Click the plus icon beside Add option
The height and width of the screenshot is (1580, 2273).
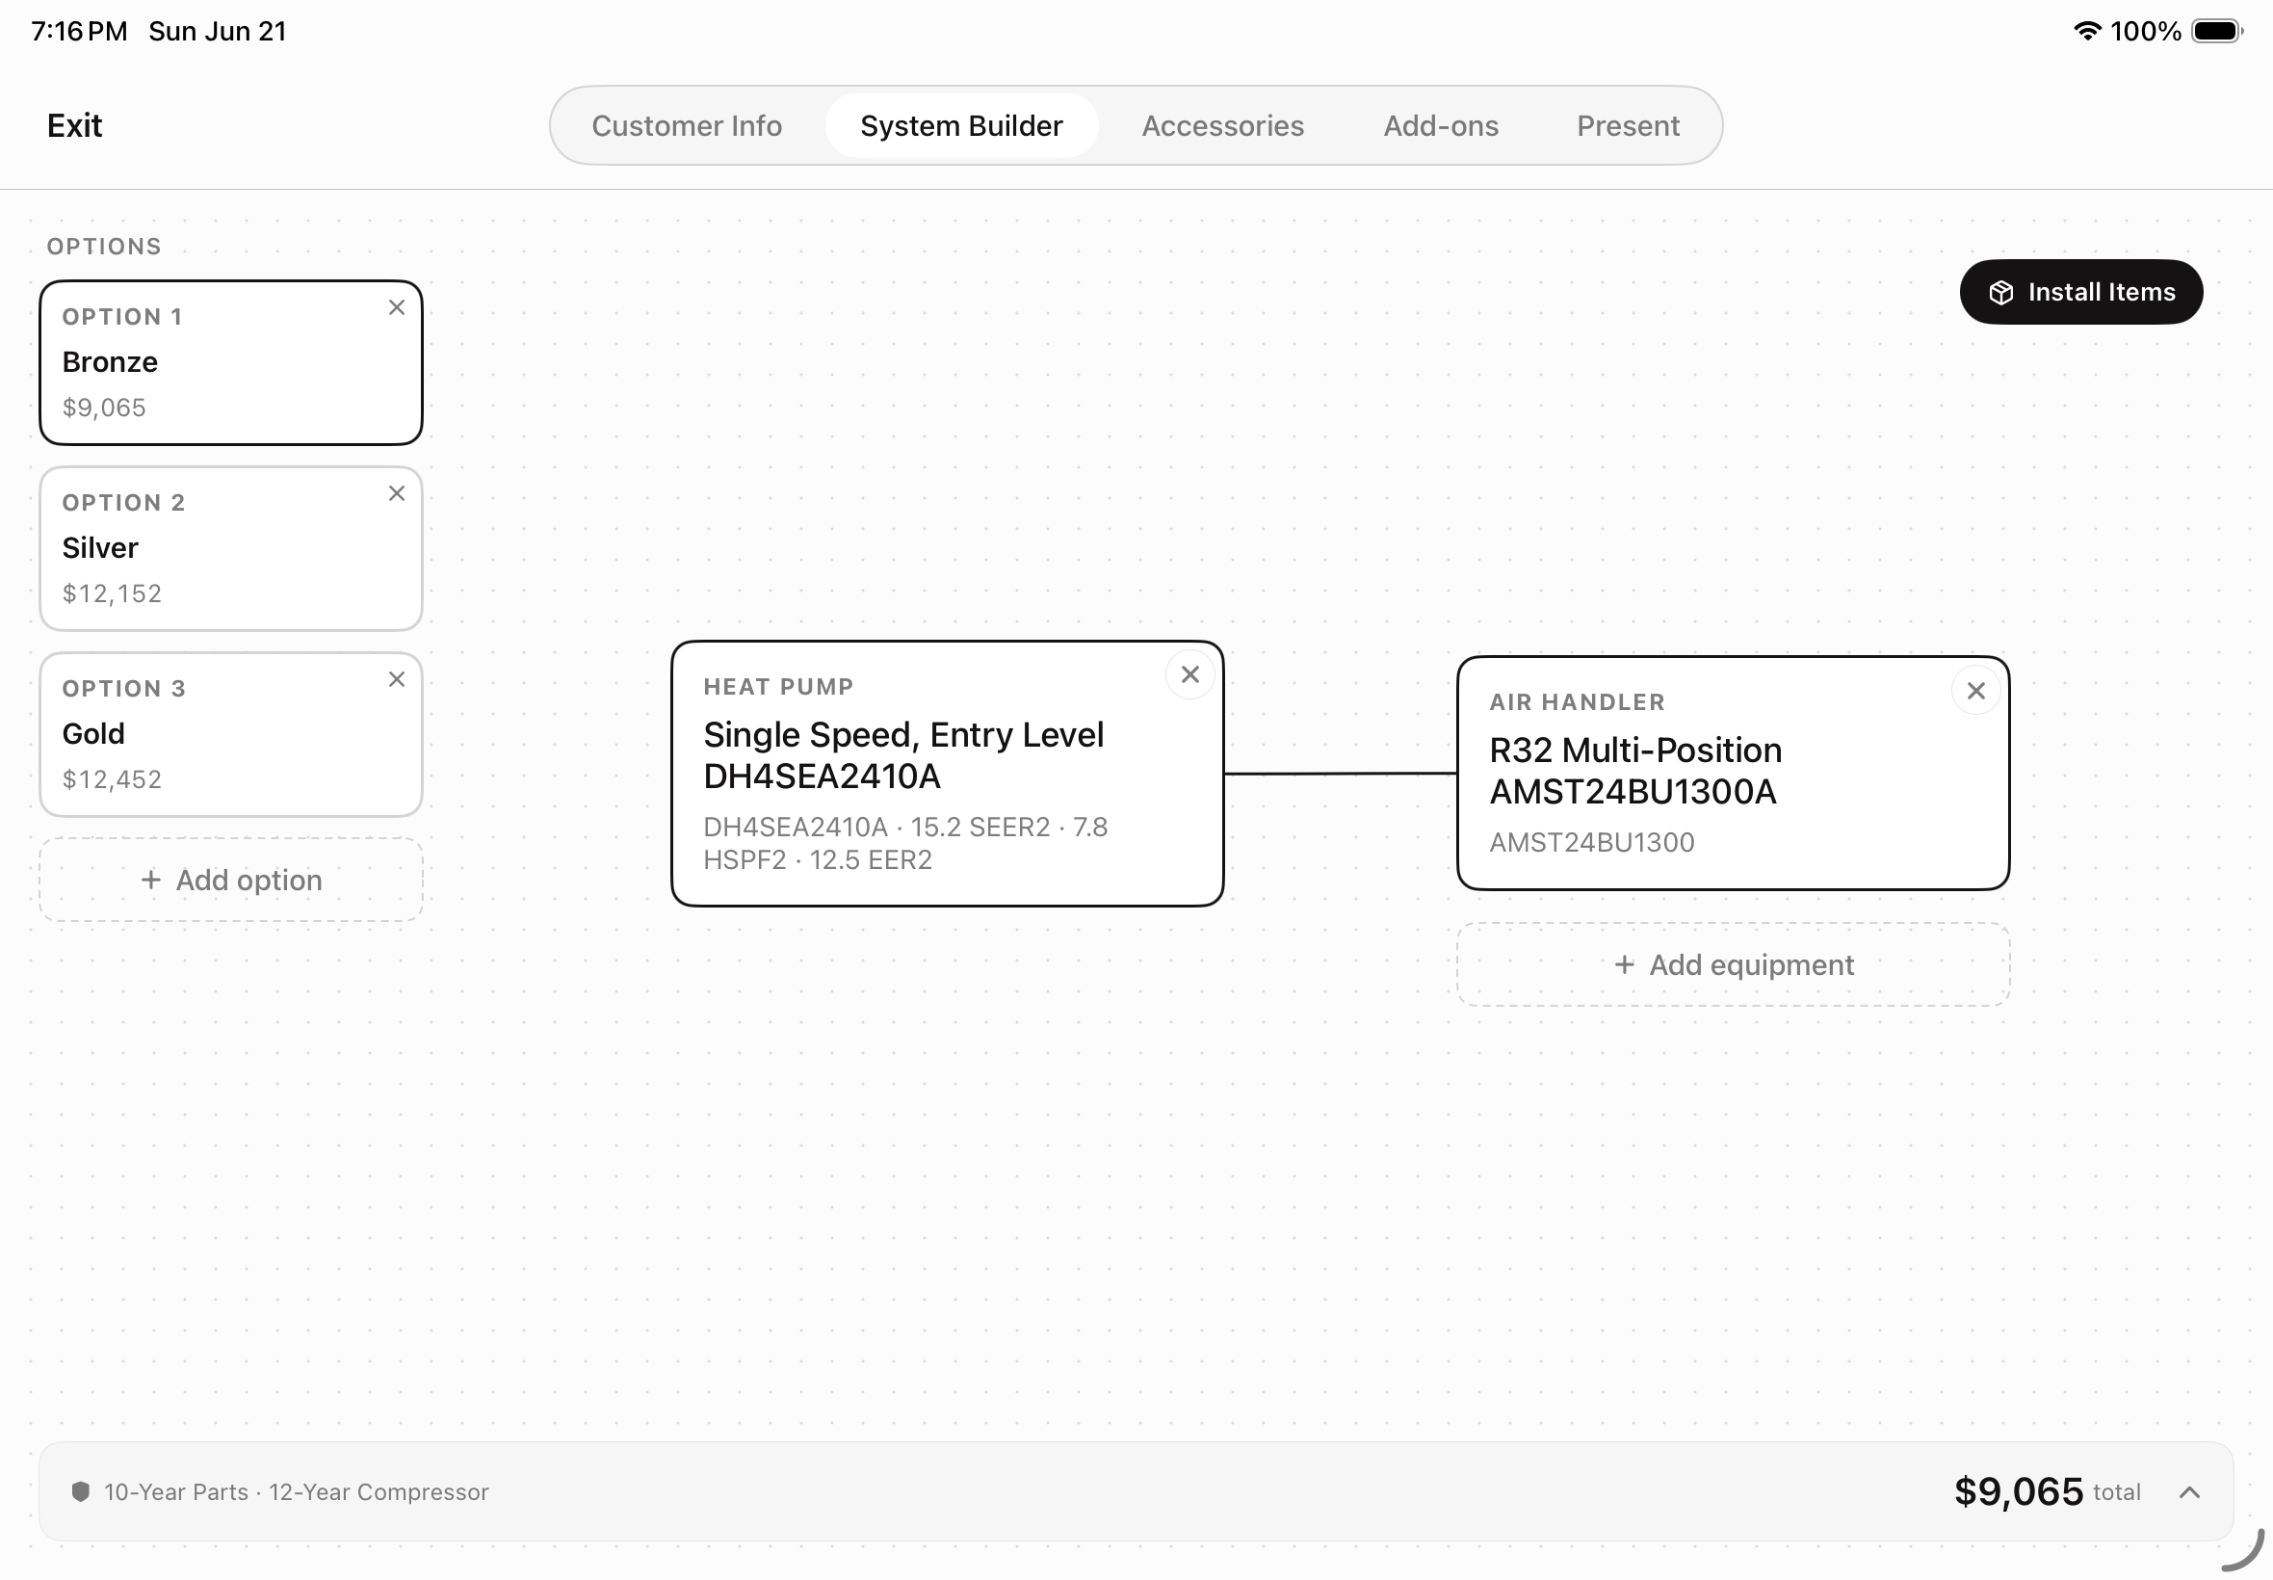150,881
